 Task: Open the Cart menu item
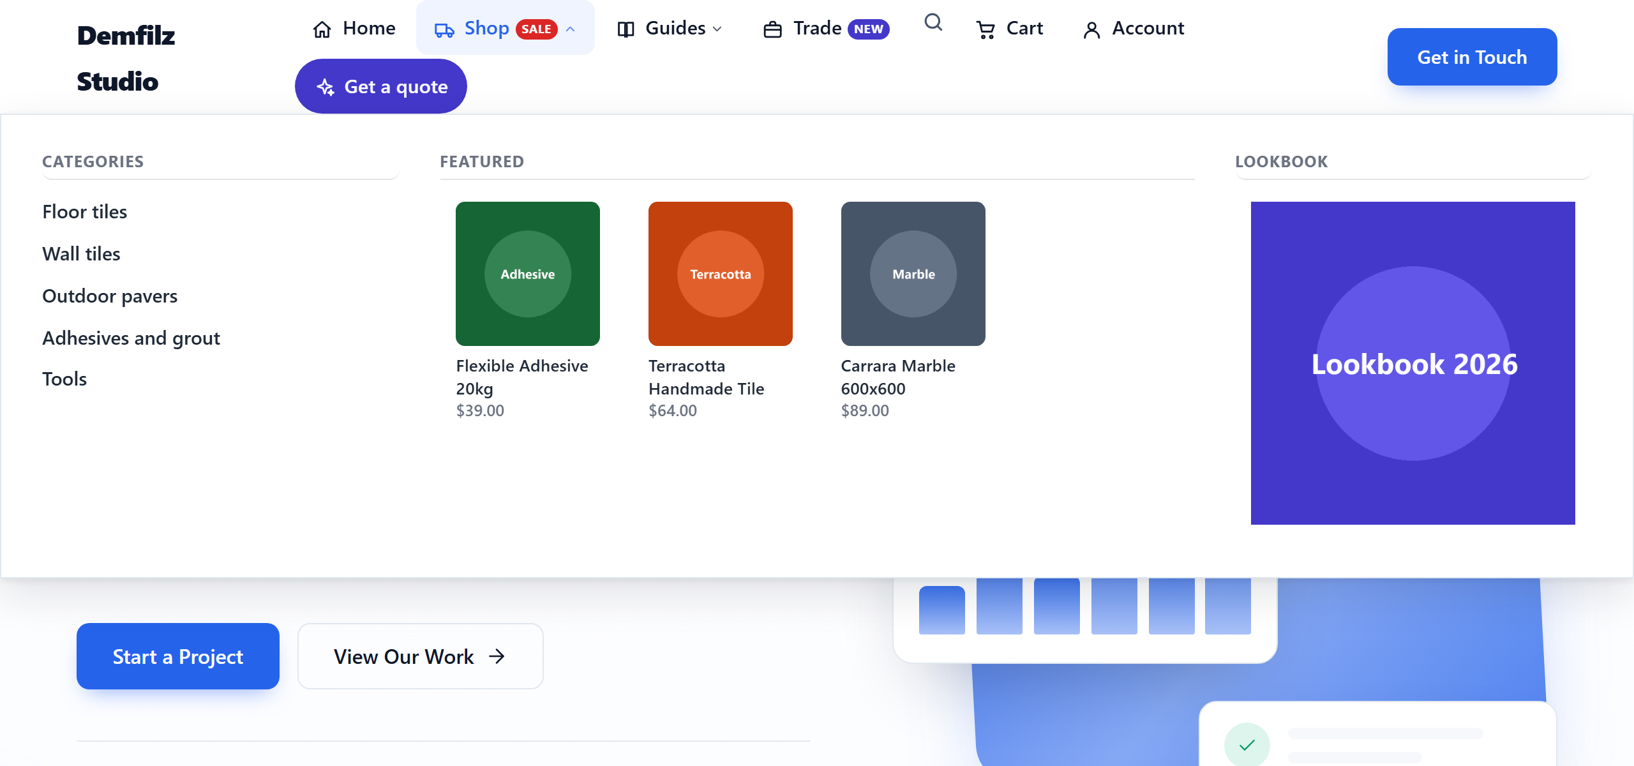coord(1010,28)
